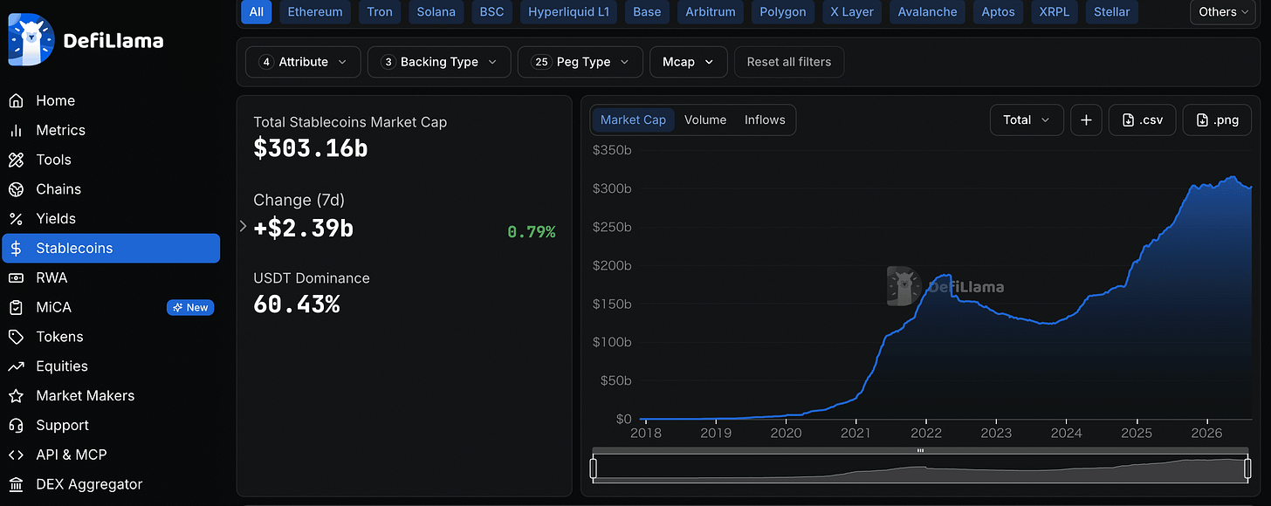Open the Tools wrench icon
This screenshot has width=1271, height=506.
click(x=16, y=161)
